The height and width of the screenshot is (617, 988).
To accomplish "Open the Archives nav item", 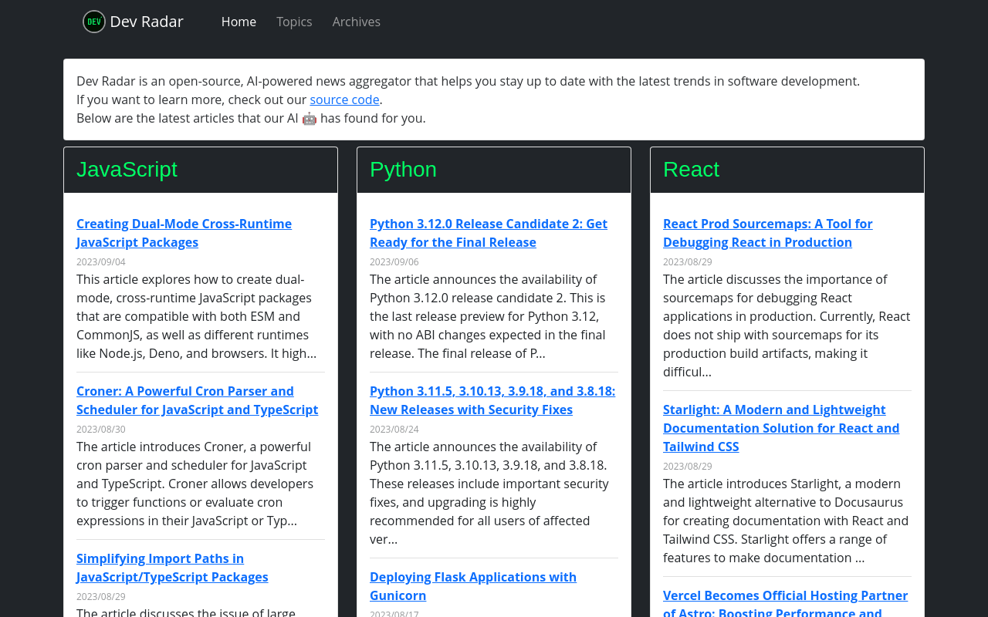I will pyautogui.click(x=357, y=22).
